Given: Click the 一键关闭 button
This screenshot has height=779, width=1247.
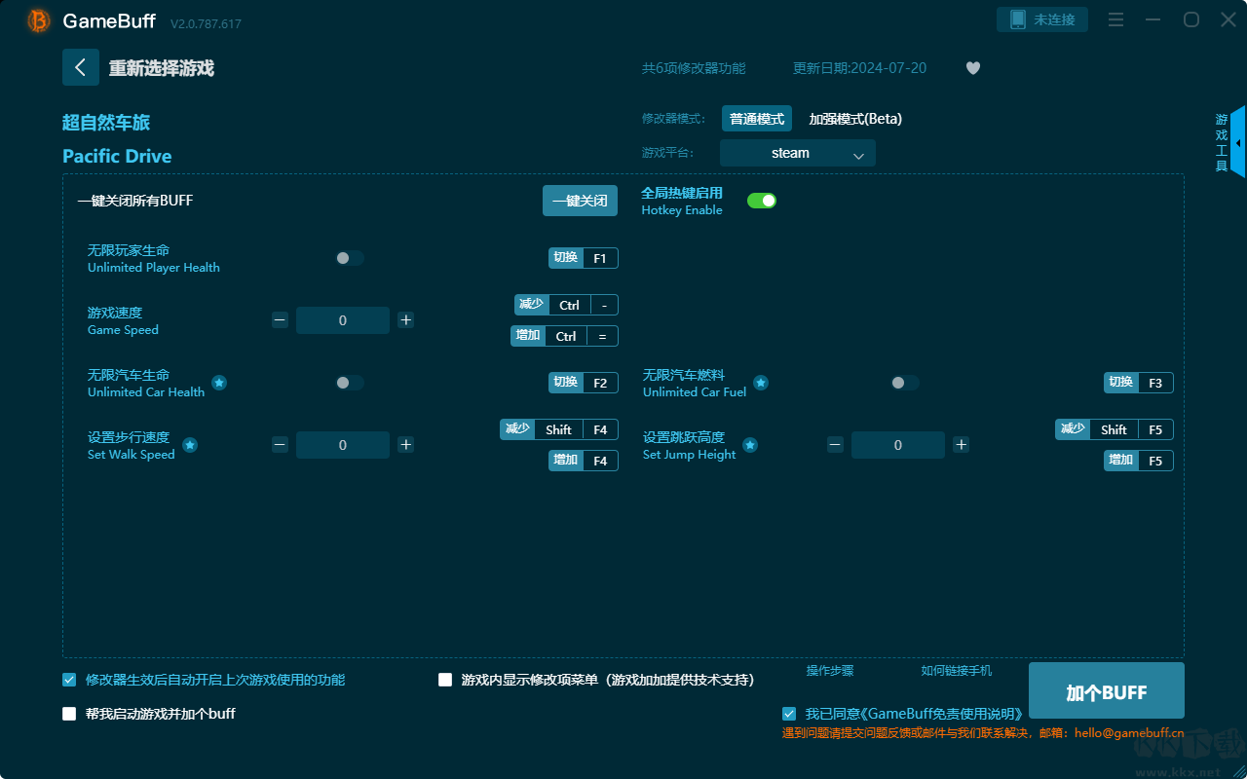Looking at the screenshot, I should pos(581,201).
